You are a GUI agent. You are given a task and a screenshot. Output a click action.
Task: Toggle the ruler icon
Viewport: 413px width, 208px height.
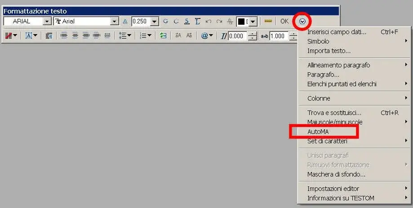point(268,21)
